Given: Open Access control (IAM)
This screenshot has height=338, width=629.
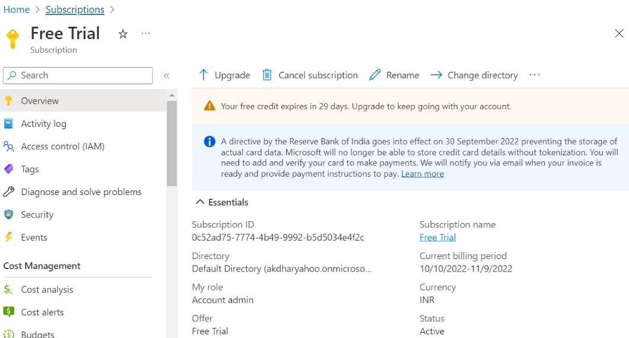Looking at the screenshot, I should click(83, 146).
